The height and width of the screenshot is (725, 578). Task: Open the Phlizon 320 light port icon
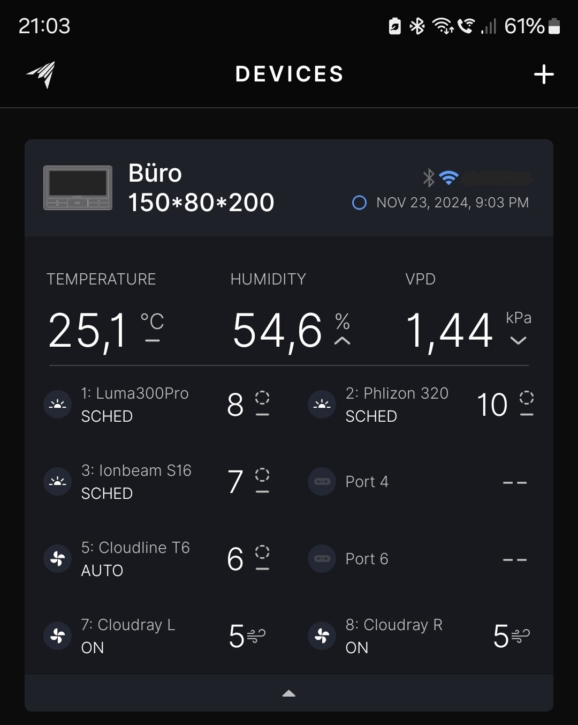coord(322,405)
